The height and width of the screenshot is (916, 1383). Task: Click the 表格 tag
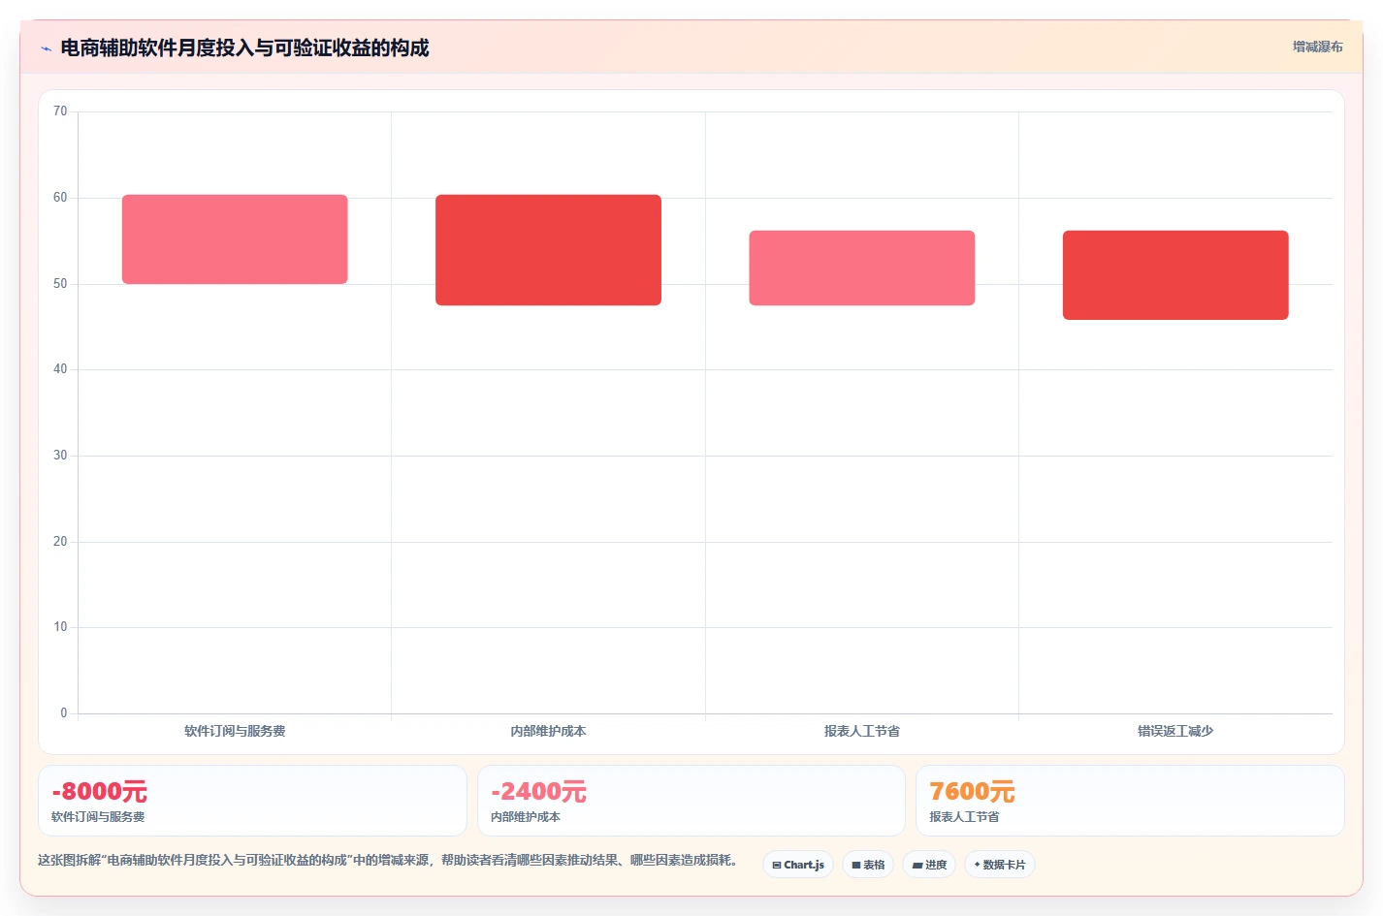pyautogui.click(x=868, y=865)
